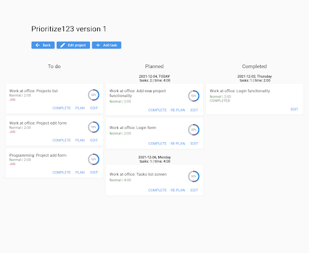Re-plan the Login form task

[177, 143]
